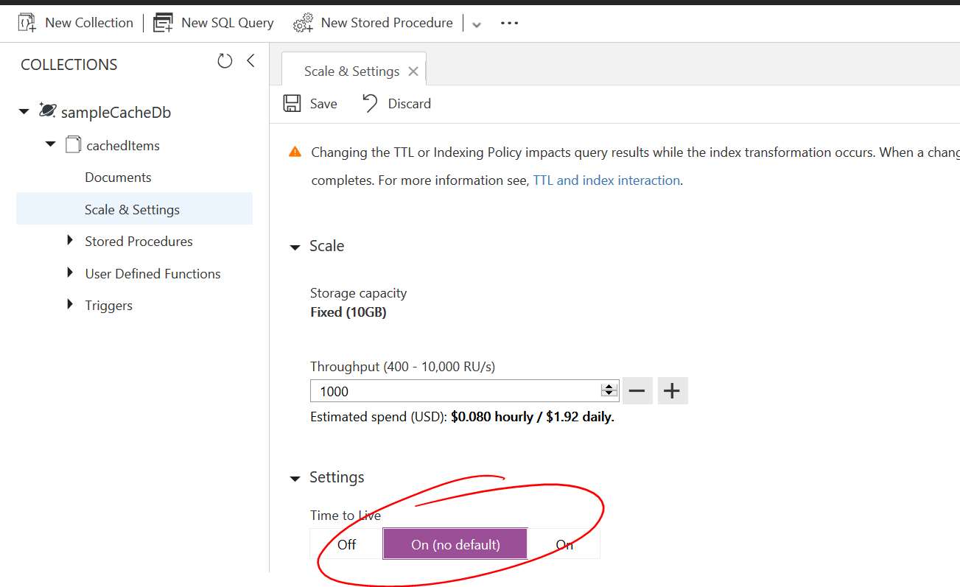This screenshot has height=587, width=960.
Task: Switch Time to Live to On
Action: pyautogui.click(x=564, y=544)
